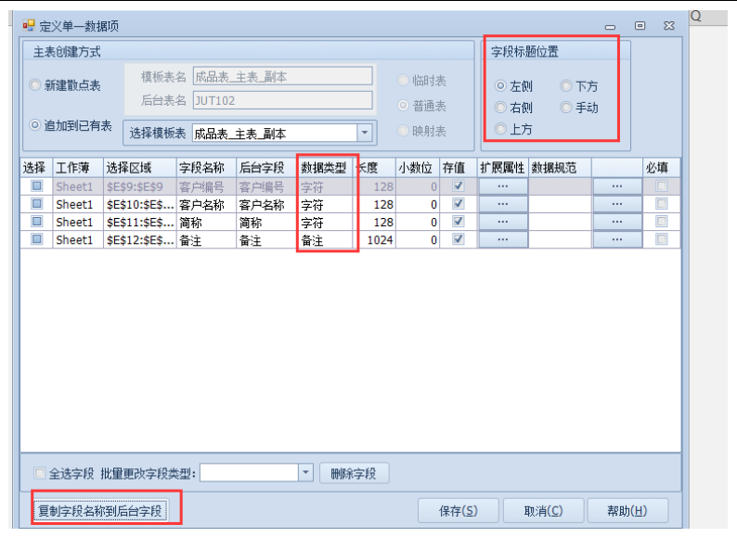
Task: Tick the selection checkbox for 客户名称 row
Action: click(37, 204)
